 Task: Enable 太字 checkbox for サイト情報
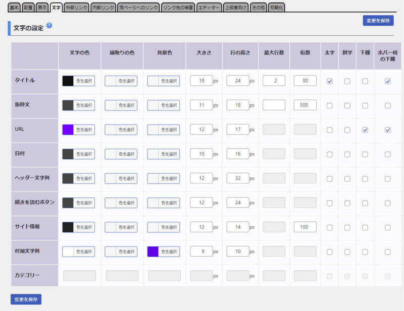(x=330, y=227)
